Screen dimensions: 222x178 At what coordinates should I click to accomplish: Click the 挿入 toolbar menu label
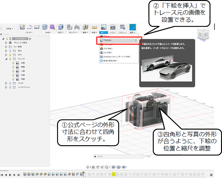pyautogui.click(x=104, y=32)
